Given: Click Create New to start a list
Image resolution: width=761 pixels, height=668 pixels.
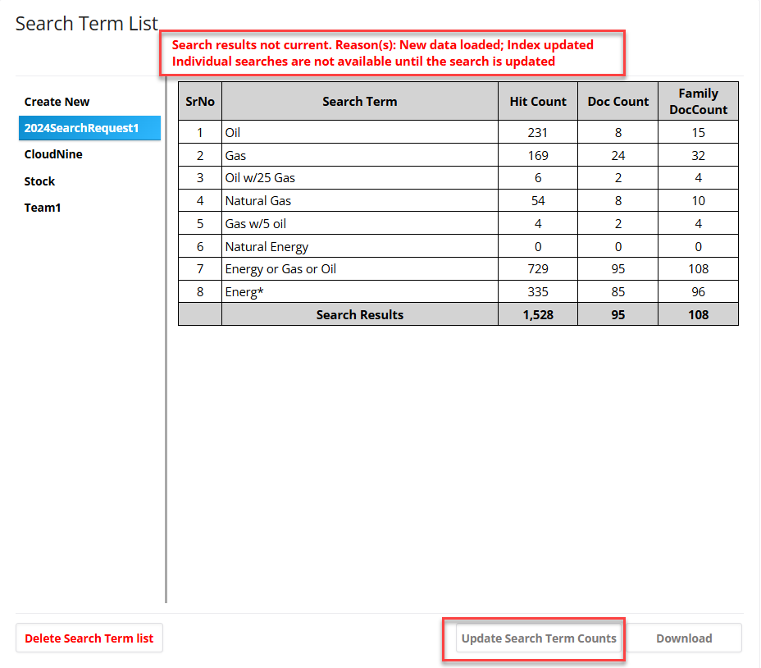Looking at the screenshot, I should (x=57, y=102).
